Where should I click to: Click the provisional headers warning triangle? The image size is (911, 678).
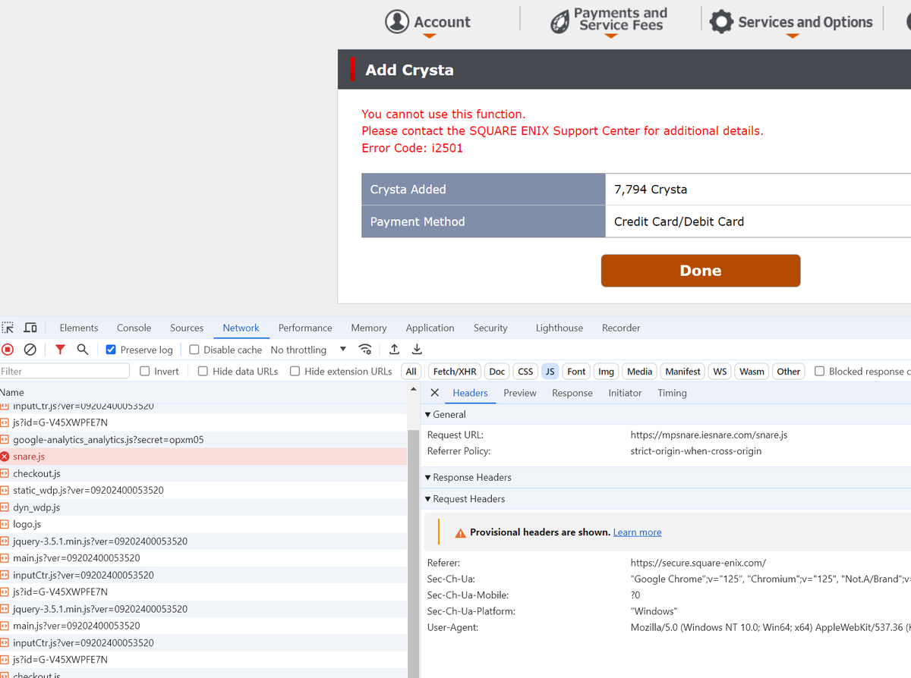(460, 533)
